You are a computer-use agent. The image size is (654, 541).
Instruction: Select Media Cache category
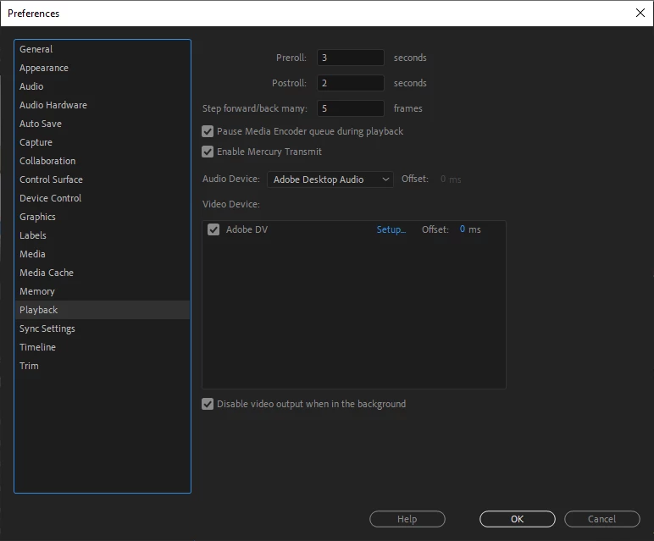click(103, 273)
